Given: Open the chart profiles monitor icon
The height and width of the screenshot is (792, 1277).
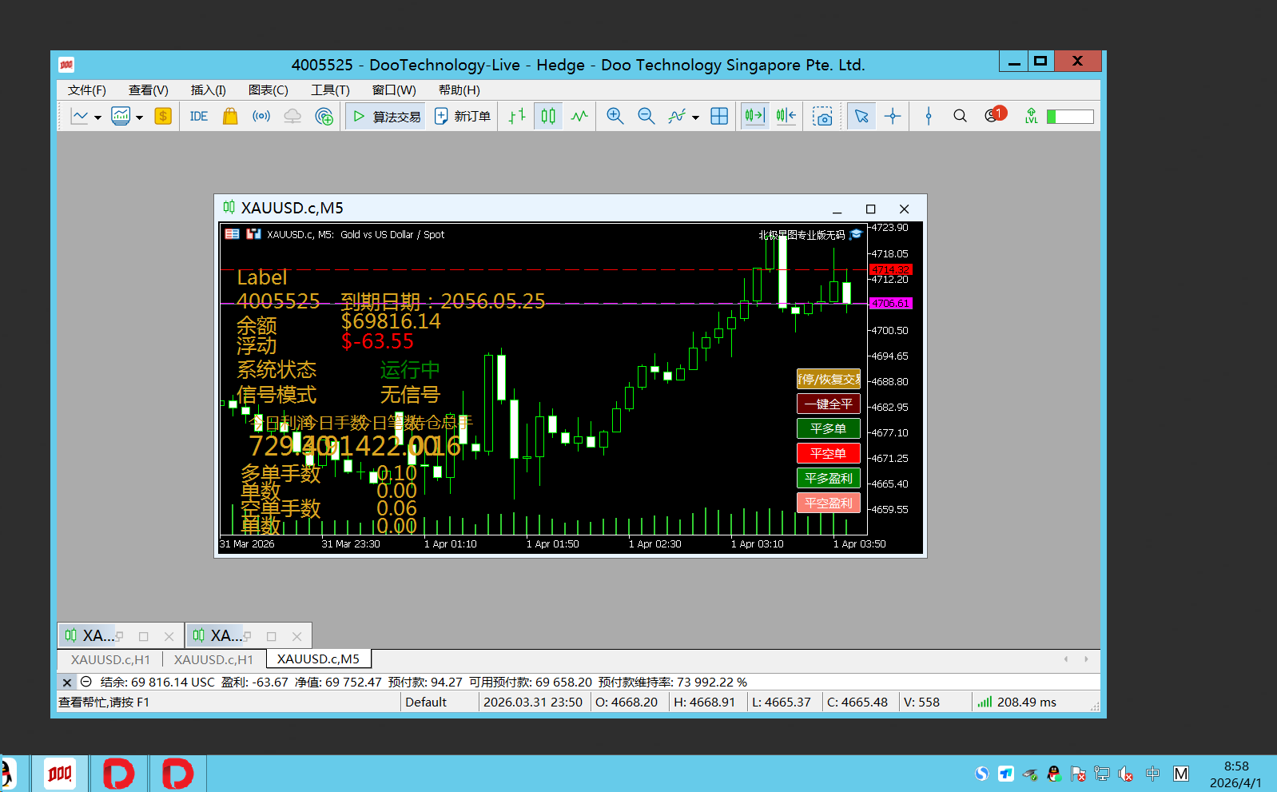Looking at the screenshot, I should (121, 117).
